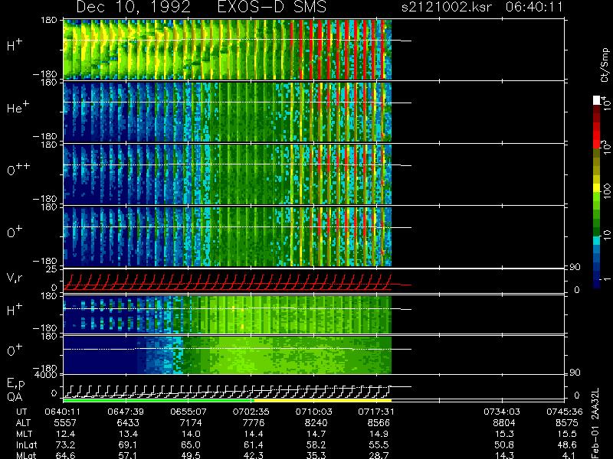
Task: Click the 'QA' row label
Action: 15,397
